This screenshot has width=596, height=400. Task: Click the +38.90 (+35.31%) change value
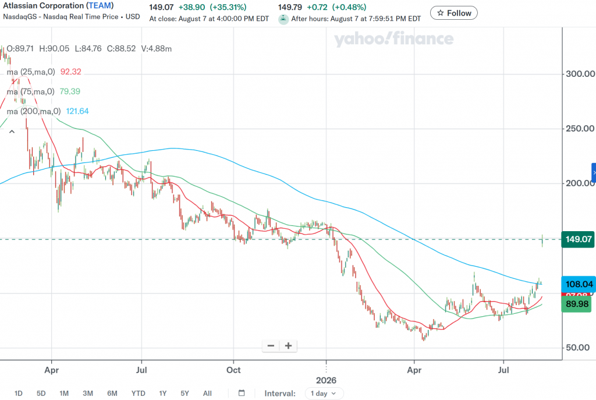212,7
